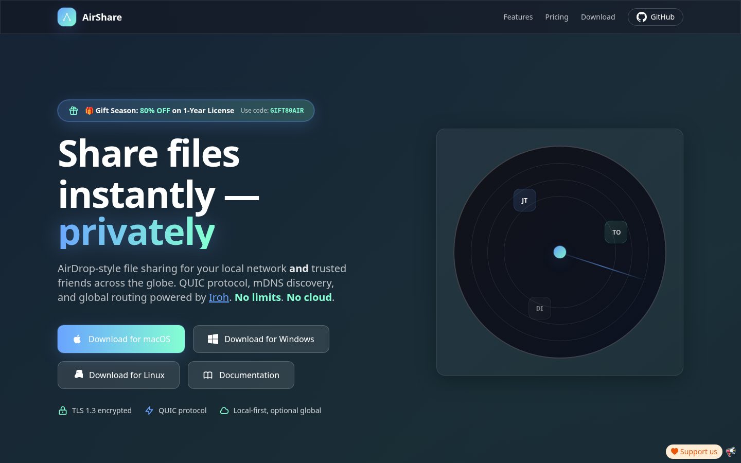Open the GitHub button
741x463 pixels.
tap(655, 17)
